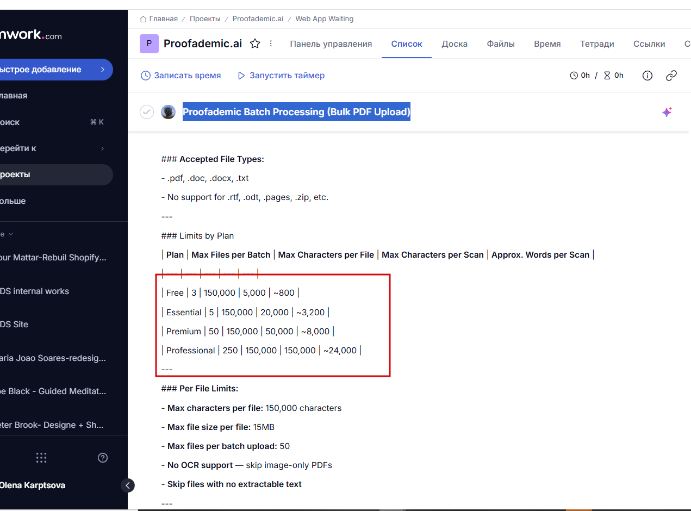
Task: Click the Professional plan limits row
Action: pos(262,351)
